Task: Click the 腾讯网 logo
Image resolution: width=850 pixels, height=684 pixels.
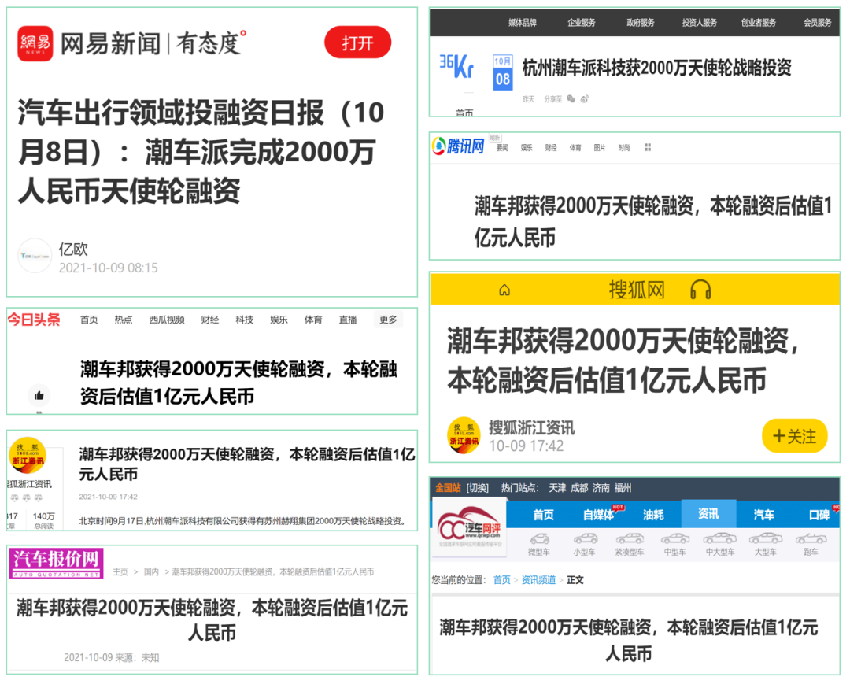Action: pyautogui.click(x=458, y=146)
